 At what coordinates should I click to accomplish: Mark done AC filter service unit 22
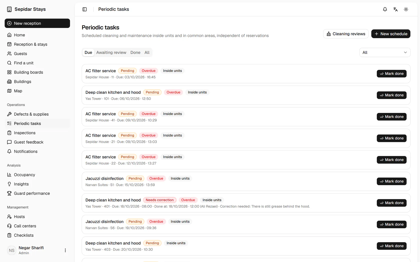391,160
